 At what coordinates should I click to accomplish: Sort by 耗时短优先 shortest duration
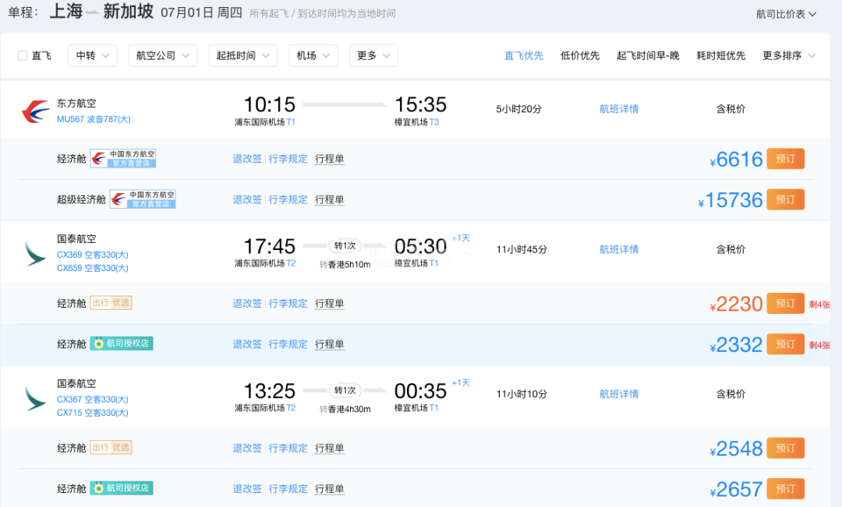pyautogui.click(x=720, y=55)
